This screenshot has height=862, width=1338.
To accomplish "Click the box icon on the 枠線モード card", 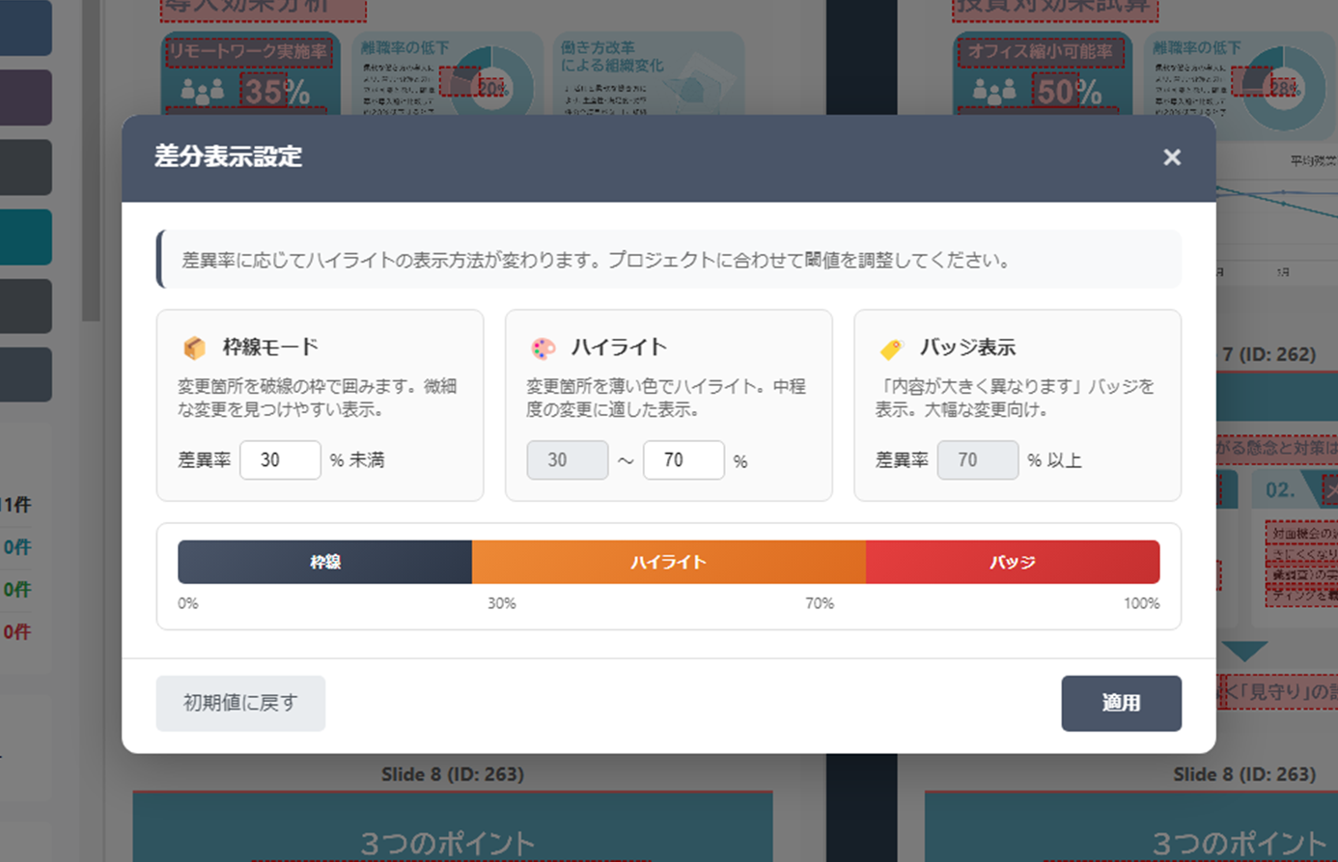I will point(192,347).
